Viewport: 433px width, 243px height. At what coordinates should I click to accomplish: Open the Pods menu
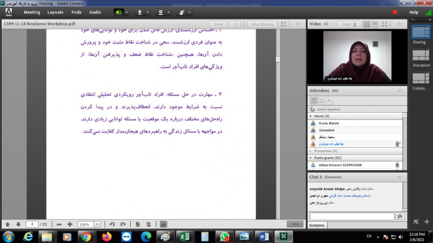76,12
